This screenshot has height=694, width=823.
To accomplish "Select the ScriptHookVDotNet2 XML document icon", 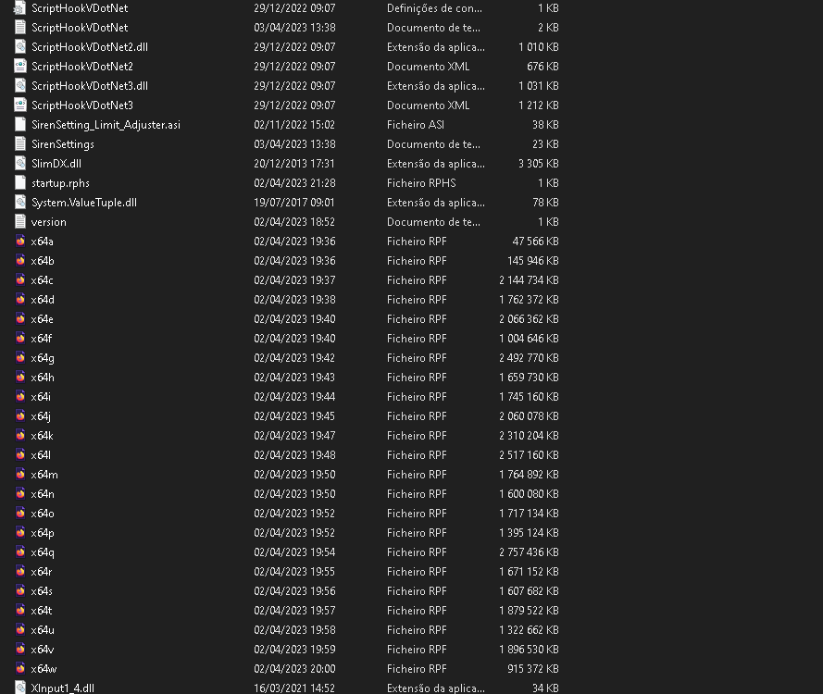I will click(20, 67).
